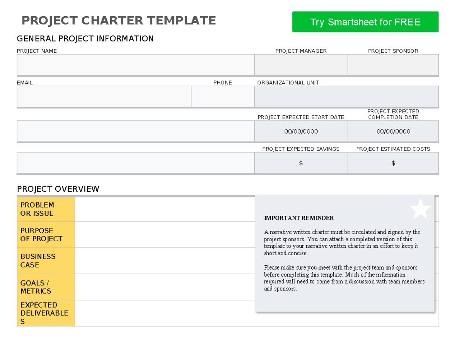Click the Try Smartsheet for FREE button

tap(365, 22)
